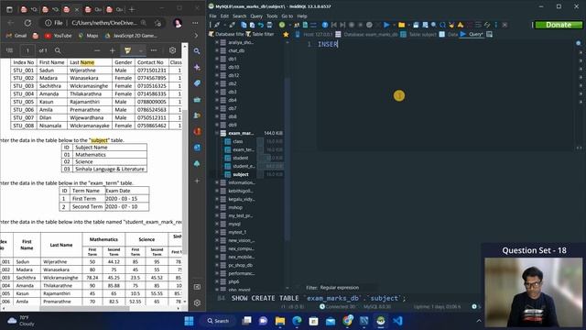Collapse the exam_mar... database node
This screenshot has height=330, width=586.
click(217, 133)
